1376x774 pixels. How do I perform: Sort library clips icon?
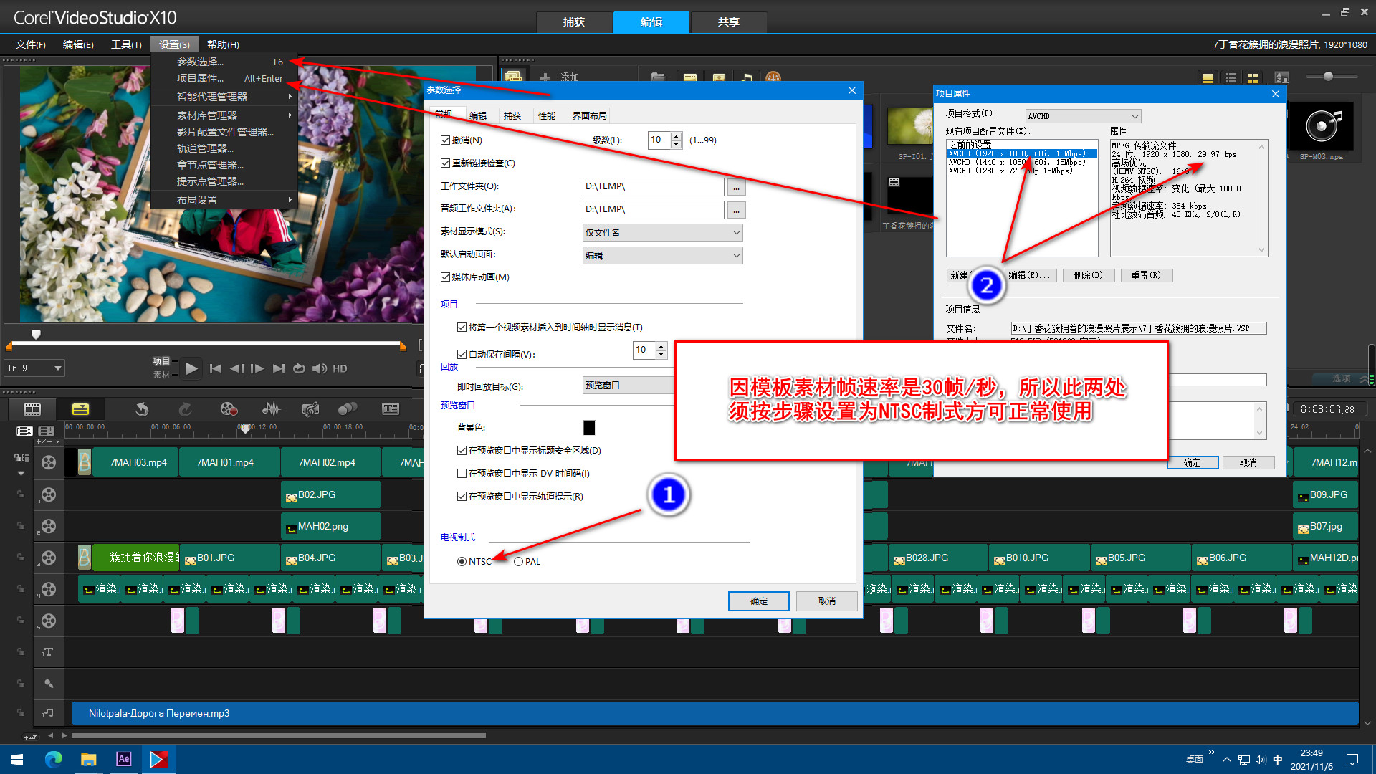click(1282, 77)
